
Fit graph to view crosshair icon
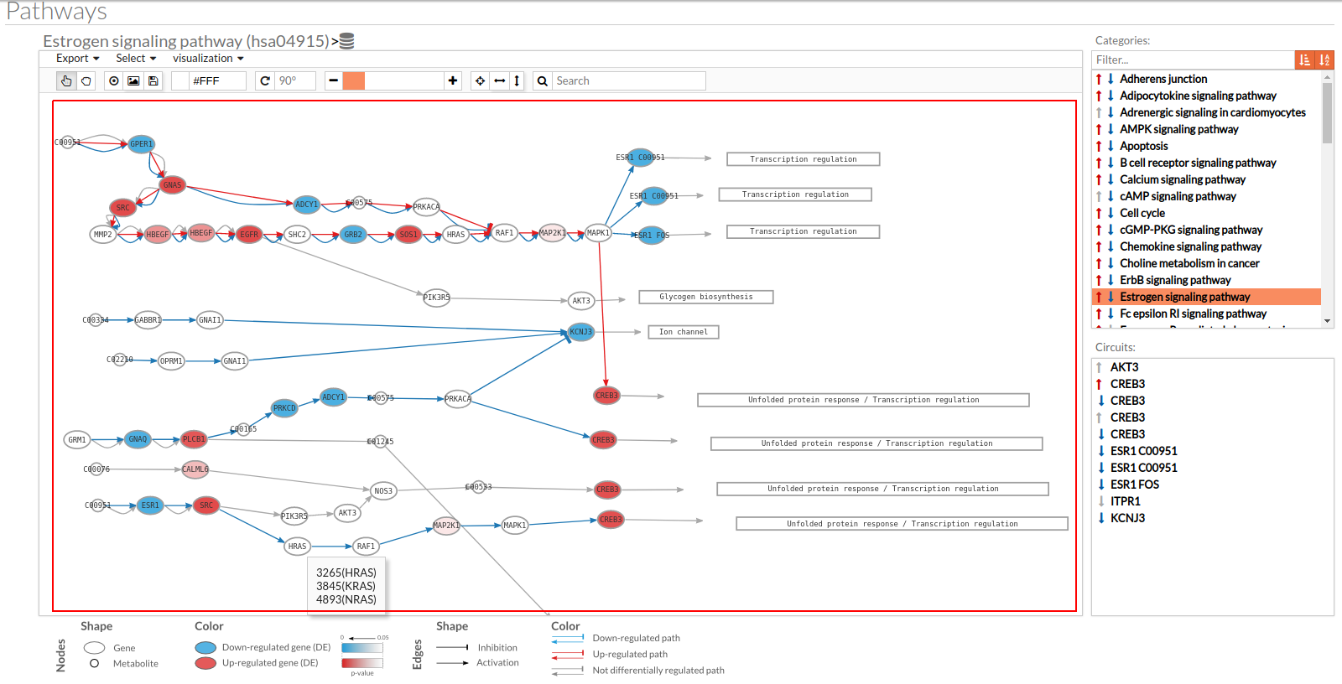point(480,80)
